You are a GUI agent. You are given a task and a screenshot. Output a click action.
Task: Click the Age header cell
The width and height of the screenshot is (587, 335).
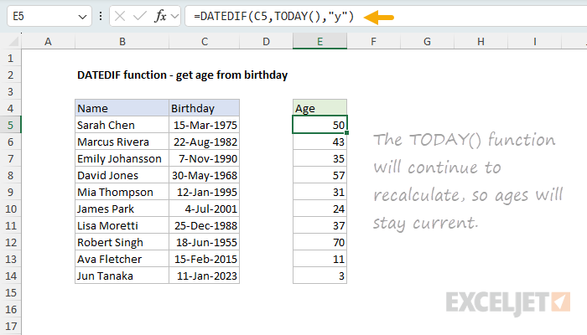319,108
